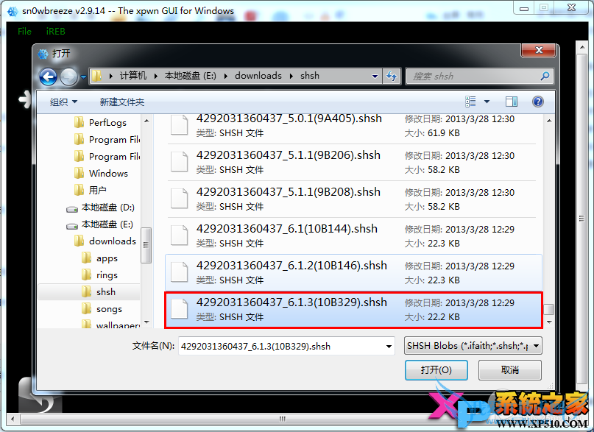Click the file icon of 6.1(10B144).shsh
This screenshot has height=432, width=594.
click(179, 235)
